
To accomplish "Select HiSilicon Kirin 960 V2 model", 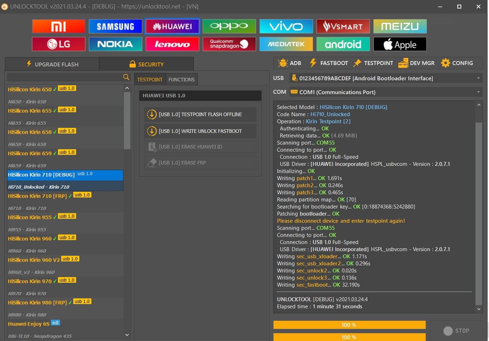I will pos(65,266).
